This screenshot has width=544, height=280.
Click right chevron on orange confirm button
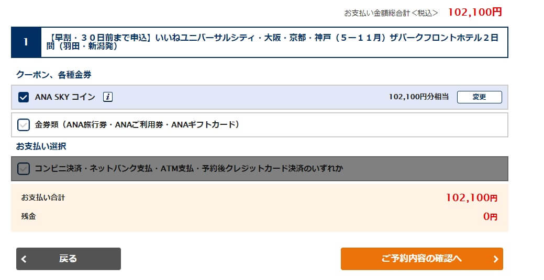[495, 259]
